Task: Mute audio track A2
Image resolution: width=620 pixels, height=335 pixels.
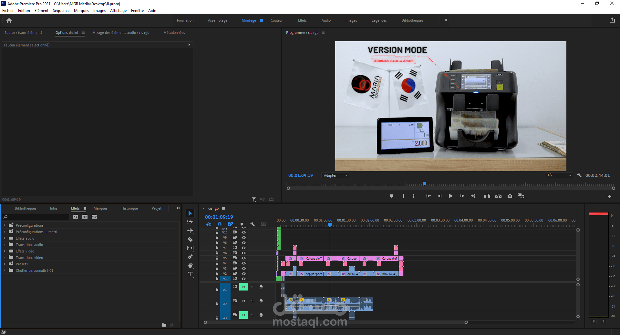Action: coord(243,301)
